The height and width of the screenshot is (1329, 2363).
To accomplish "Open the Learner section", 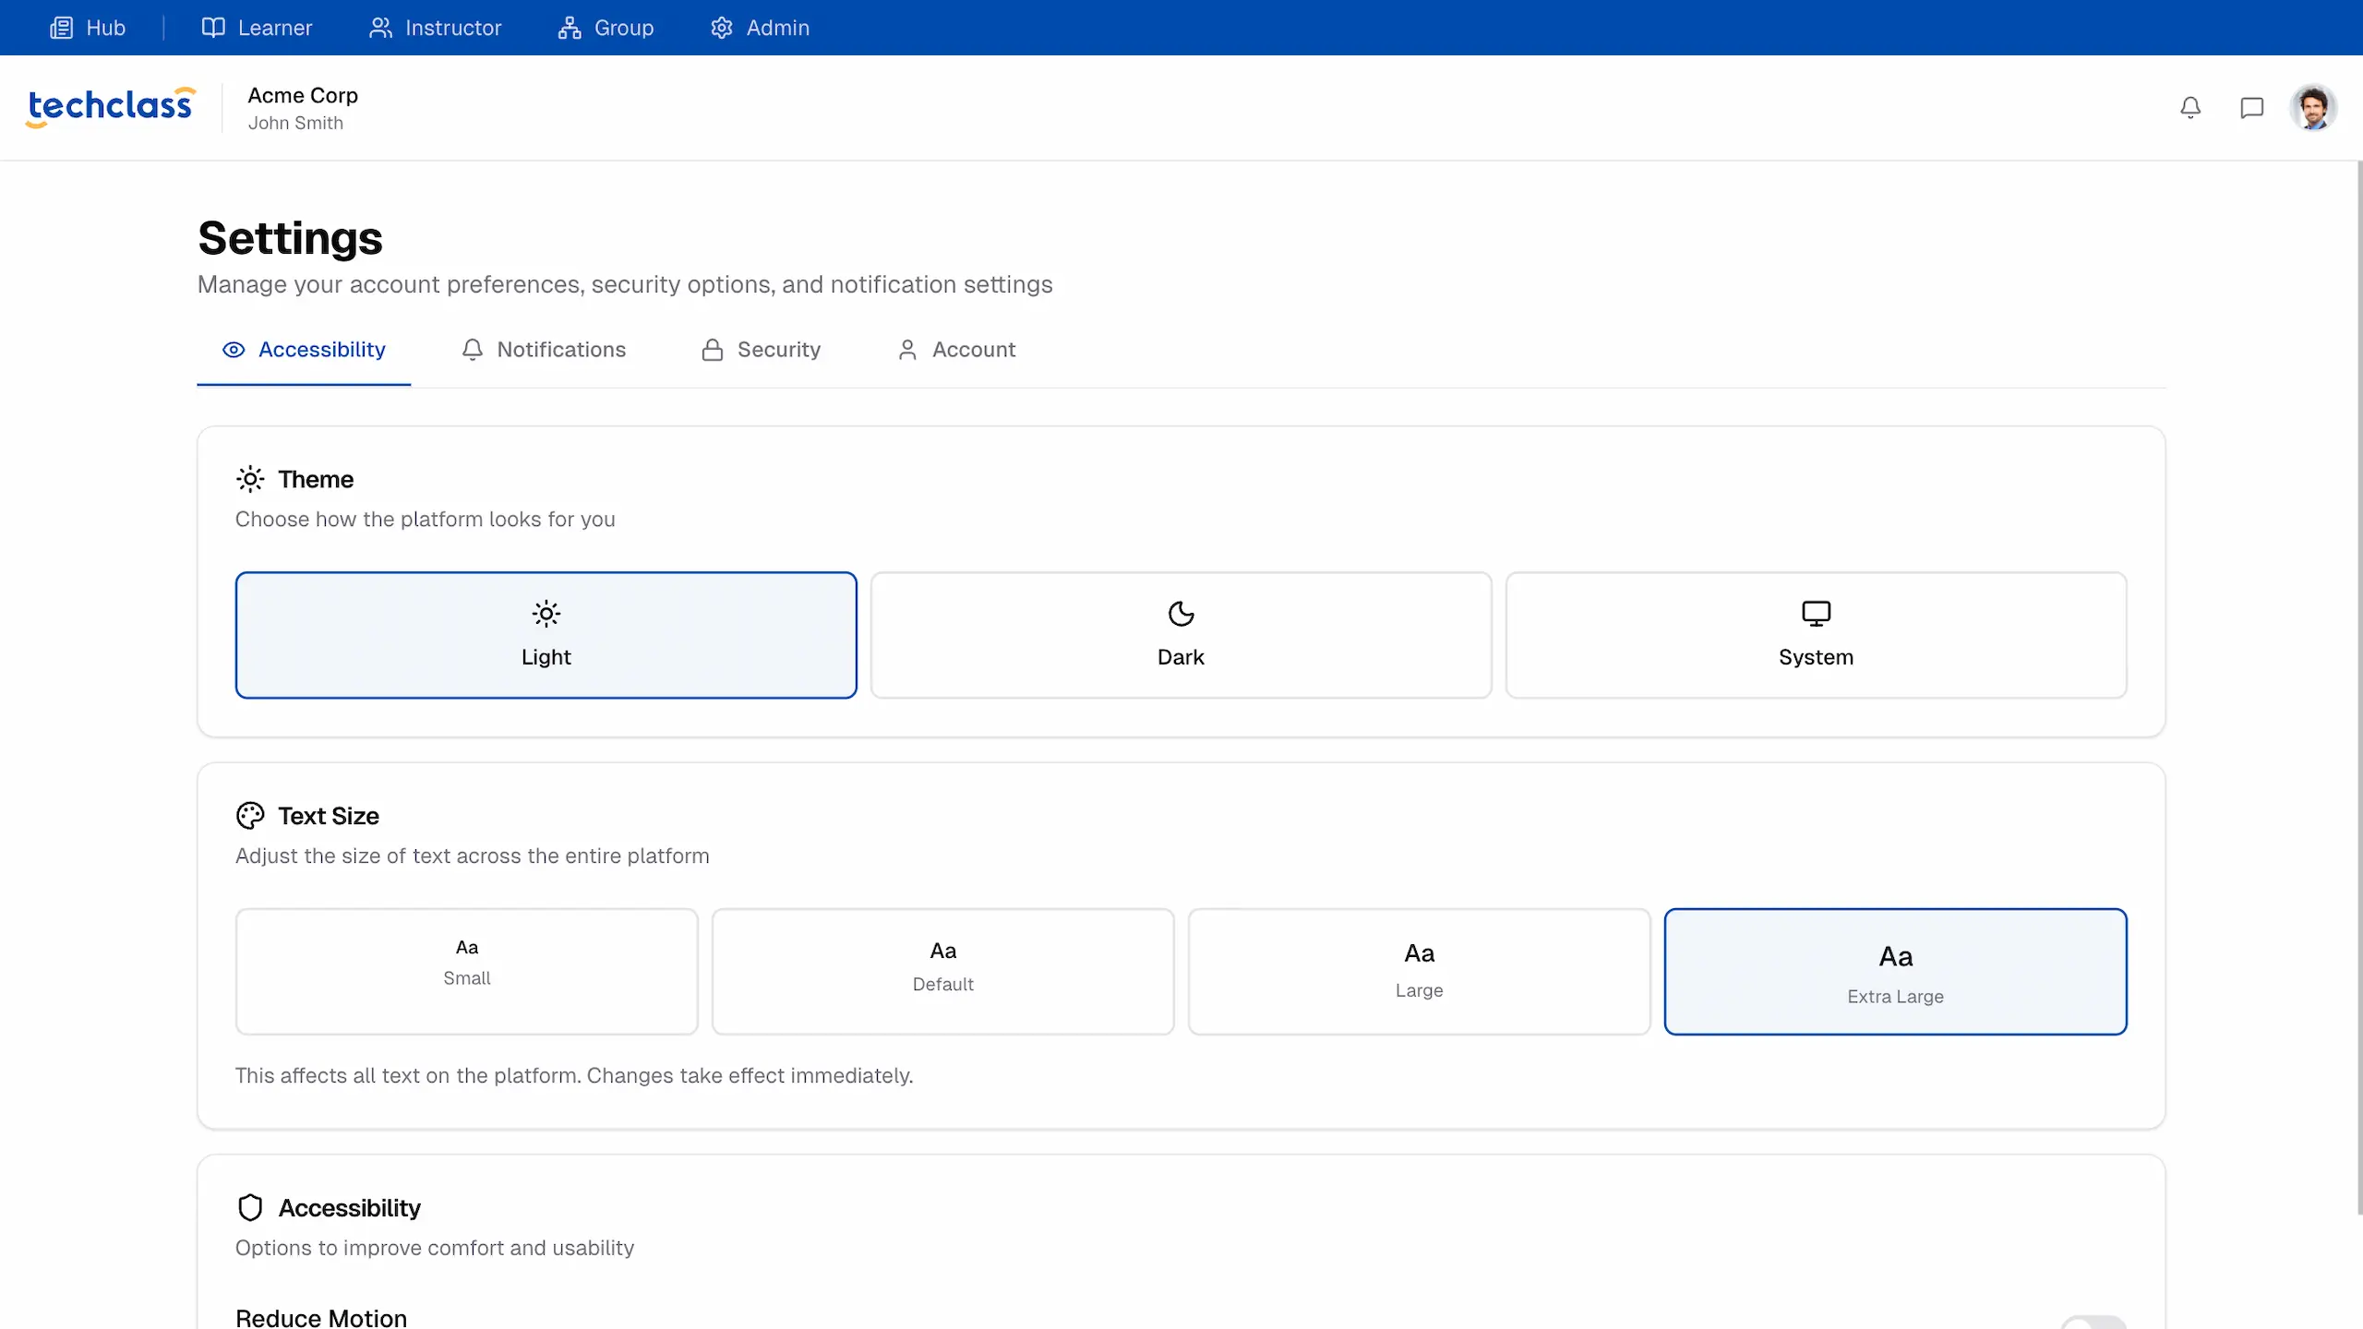I will click(257, 28).
